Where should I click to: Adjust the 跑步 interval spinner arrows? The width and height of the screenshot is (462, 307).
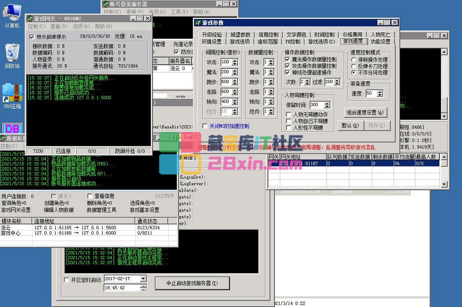coord(235,82)
